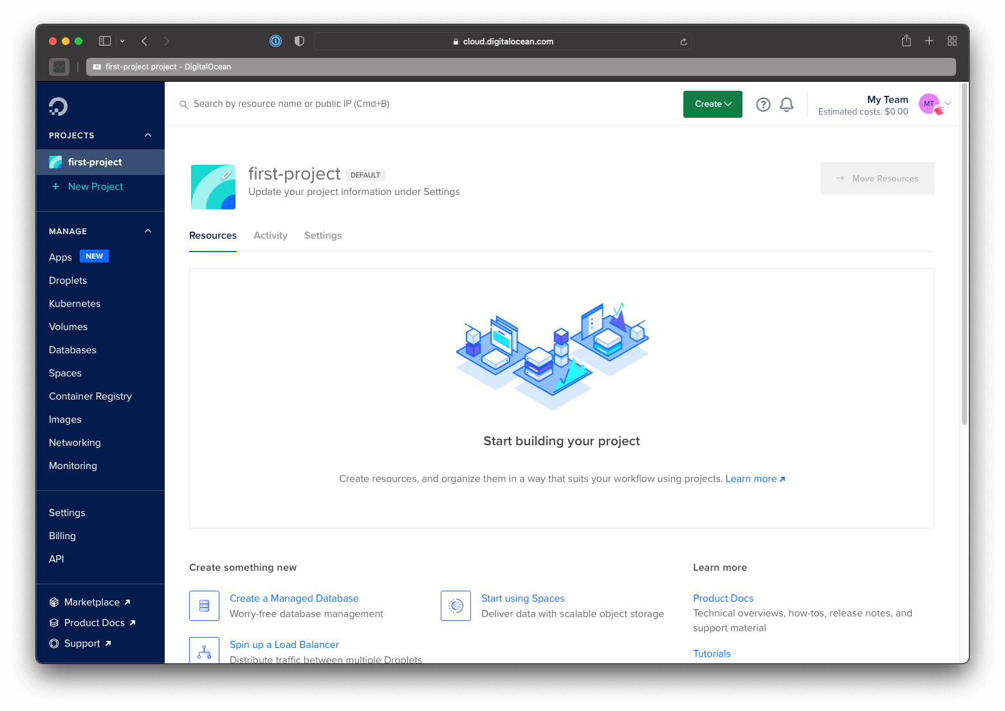Reload the page with the refresh icon

click(683, 42)
